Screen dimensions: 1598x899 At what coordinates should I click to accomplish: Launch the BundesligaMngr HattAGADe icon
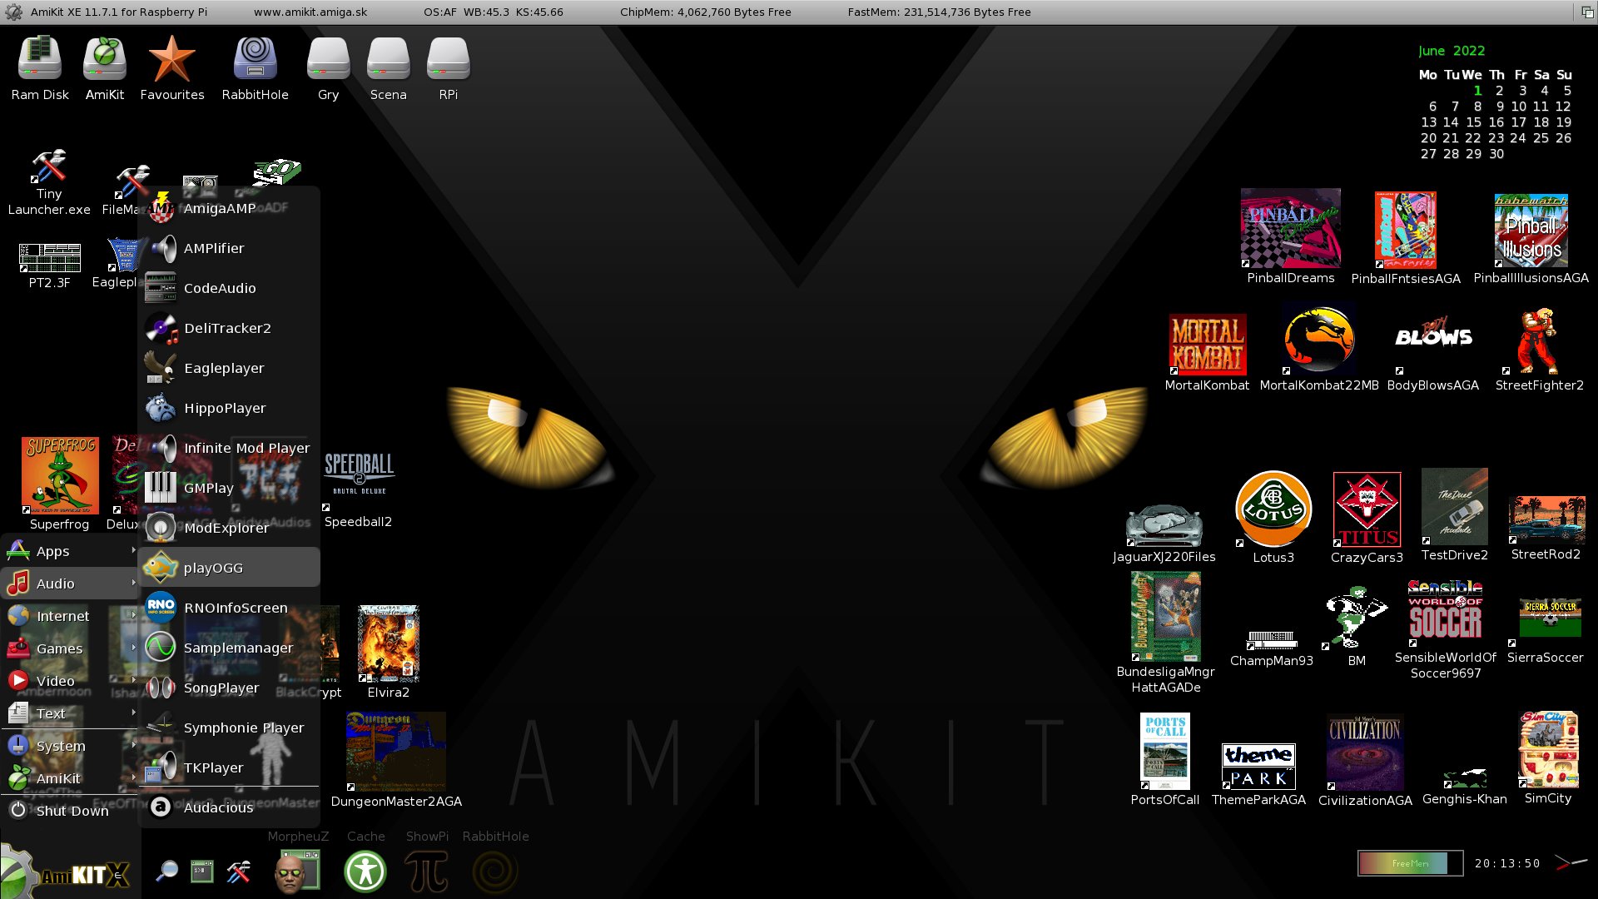tap(1165, 617)
